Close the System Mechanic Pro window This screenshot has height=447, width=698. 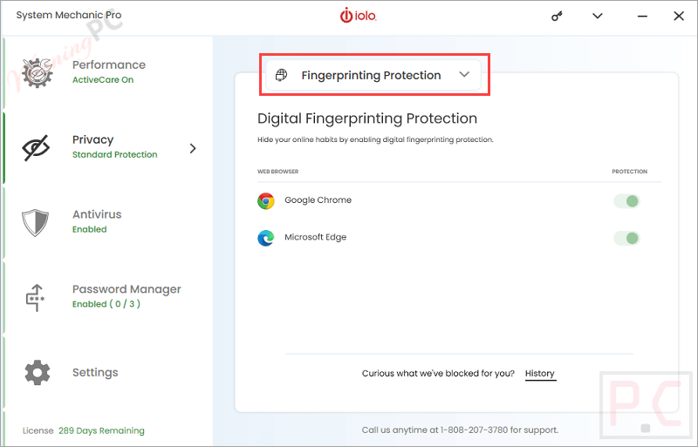click(679, 17)
